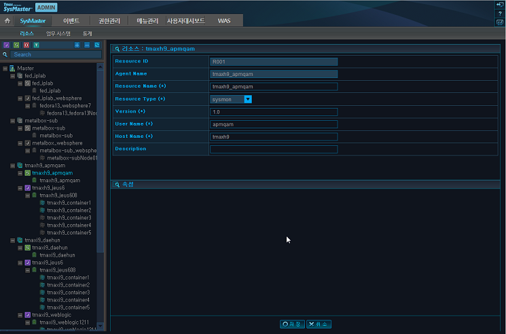Click the Agent Name field
506x334 pixels.
274,74
